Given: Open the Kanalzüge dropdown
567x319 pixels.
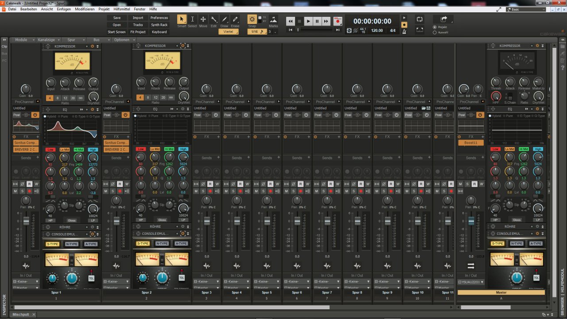Looking at the screenshot, I should coord(48,40).
